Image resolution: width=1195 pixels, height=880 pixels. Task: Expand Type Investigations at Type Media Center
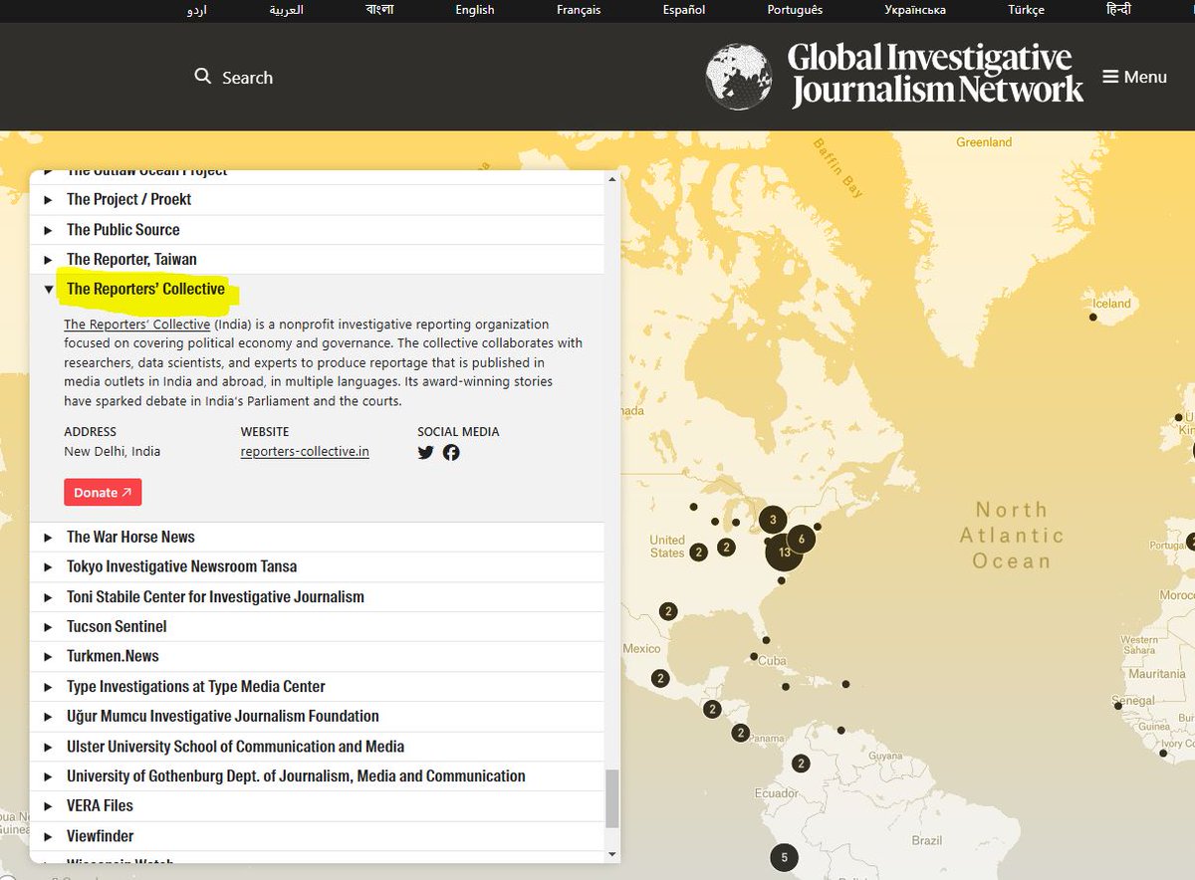coord(317,686)
